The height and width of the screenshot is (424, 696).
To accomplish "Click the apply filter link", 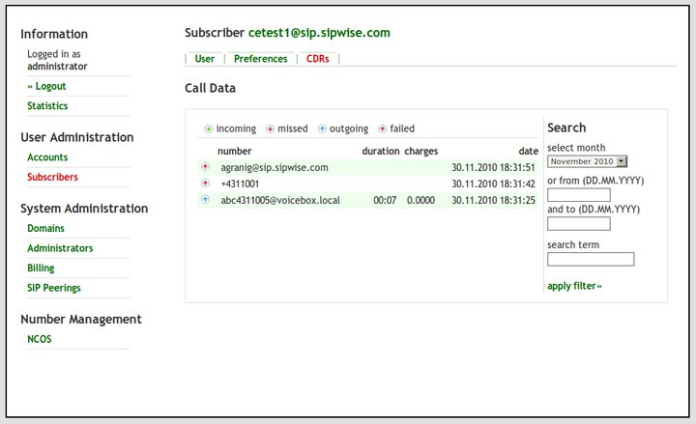I will (x=574, y=286).
